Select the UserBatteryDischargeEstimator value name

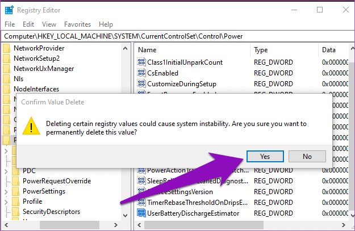click(193, 213)
